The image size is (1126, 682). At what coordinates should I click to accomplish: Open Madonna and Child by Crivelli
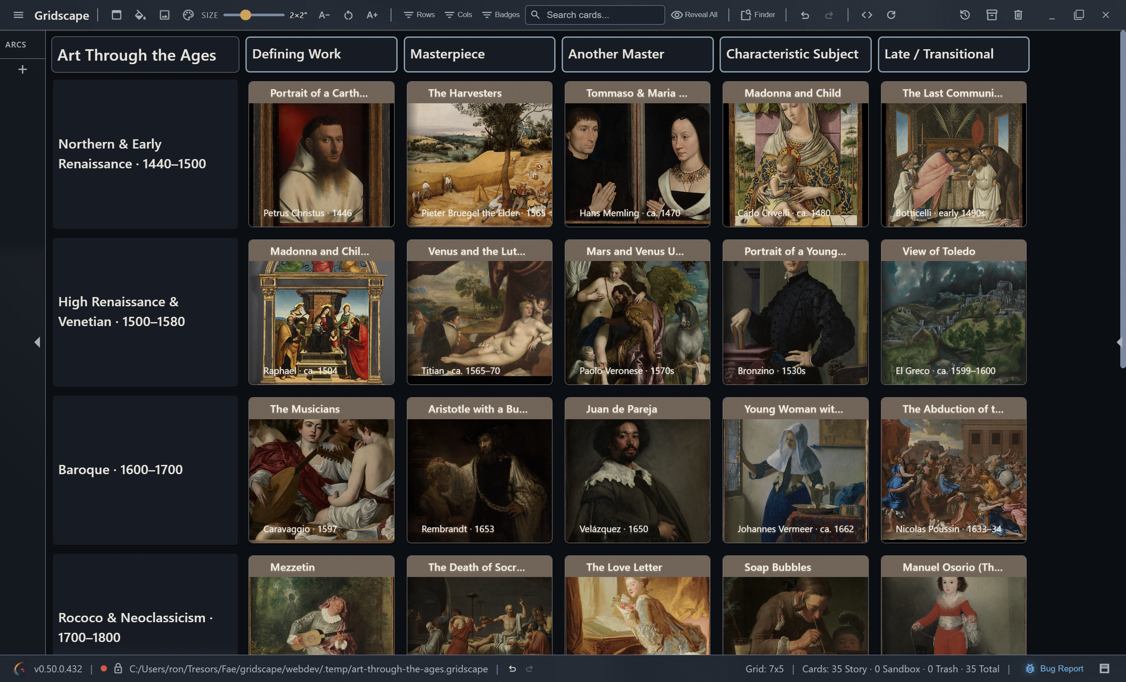(x=796, y=154)
